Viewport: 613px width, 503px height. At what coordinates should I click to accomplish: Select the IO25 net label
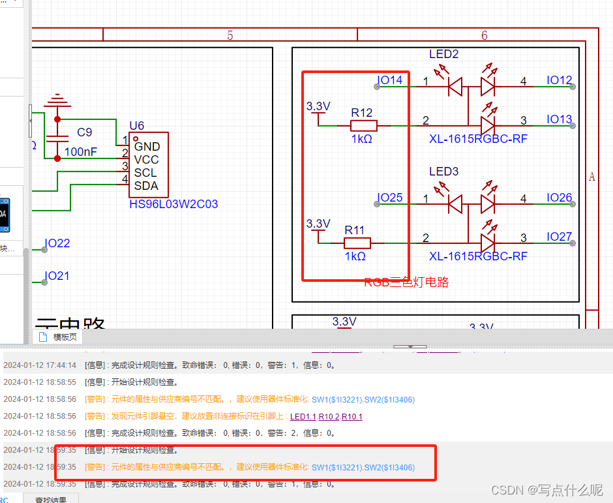click(389, 198)
